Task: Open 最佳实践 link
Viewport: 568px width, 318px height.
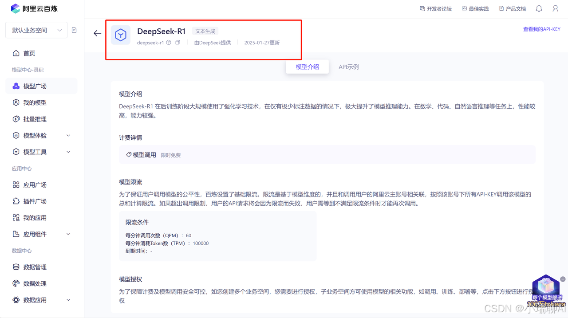Action: coord(475,8)
